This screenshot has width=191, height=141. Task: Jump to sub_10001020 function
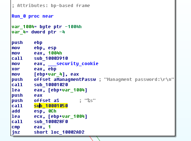[x=51, y=85]
